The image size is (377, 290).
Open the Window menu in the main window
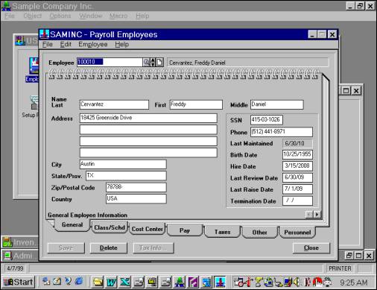(91, 16)
